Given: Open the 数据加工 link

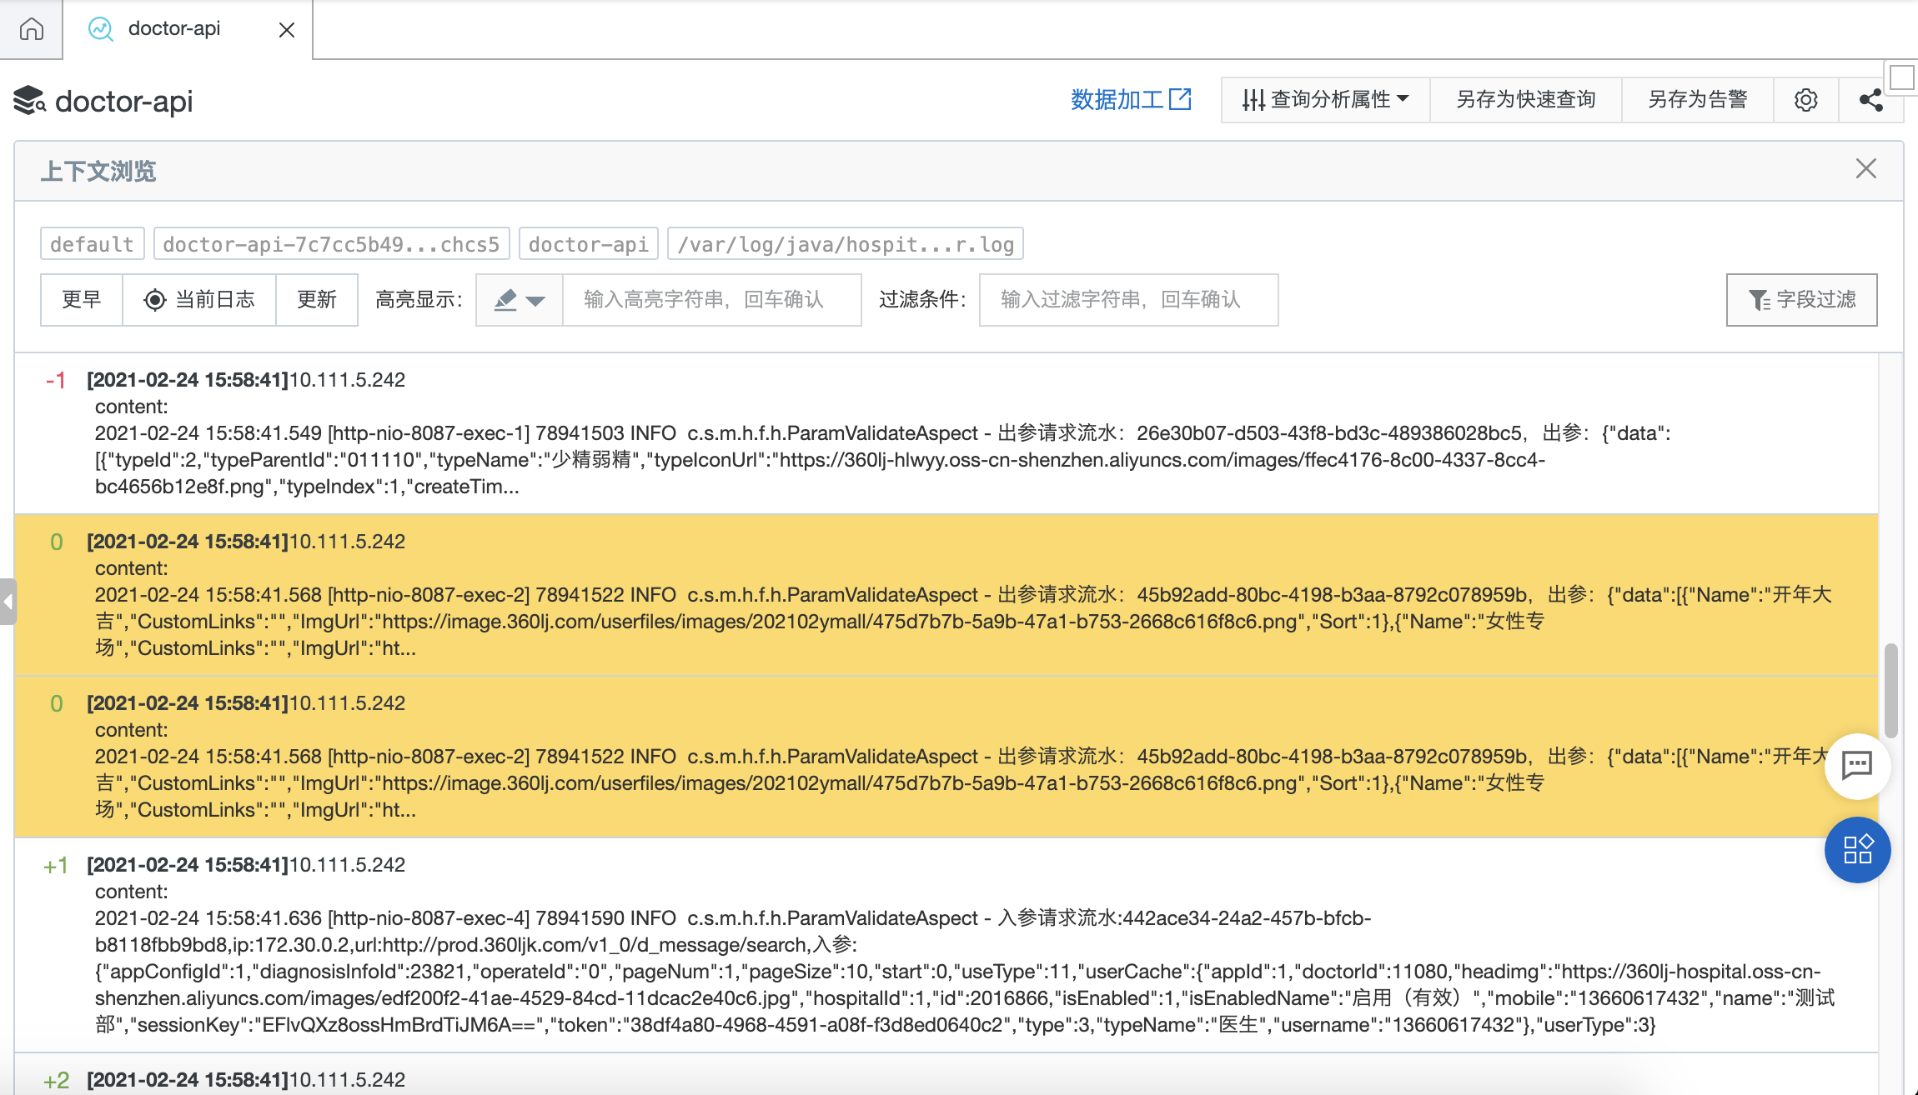Looking at the screenshot, I should pyautogui.click(x=1131, y=100).
